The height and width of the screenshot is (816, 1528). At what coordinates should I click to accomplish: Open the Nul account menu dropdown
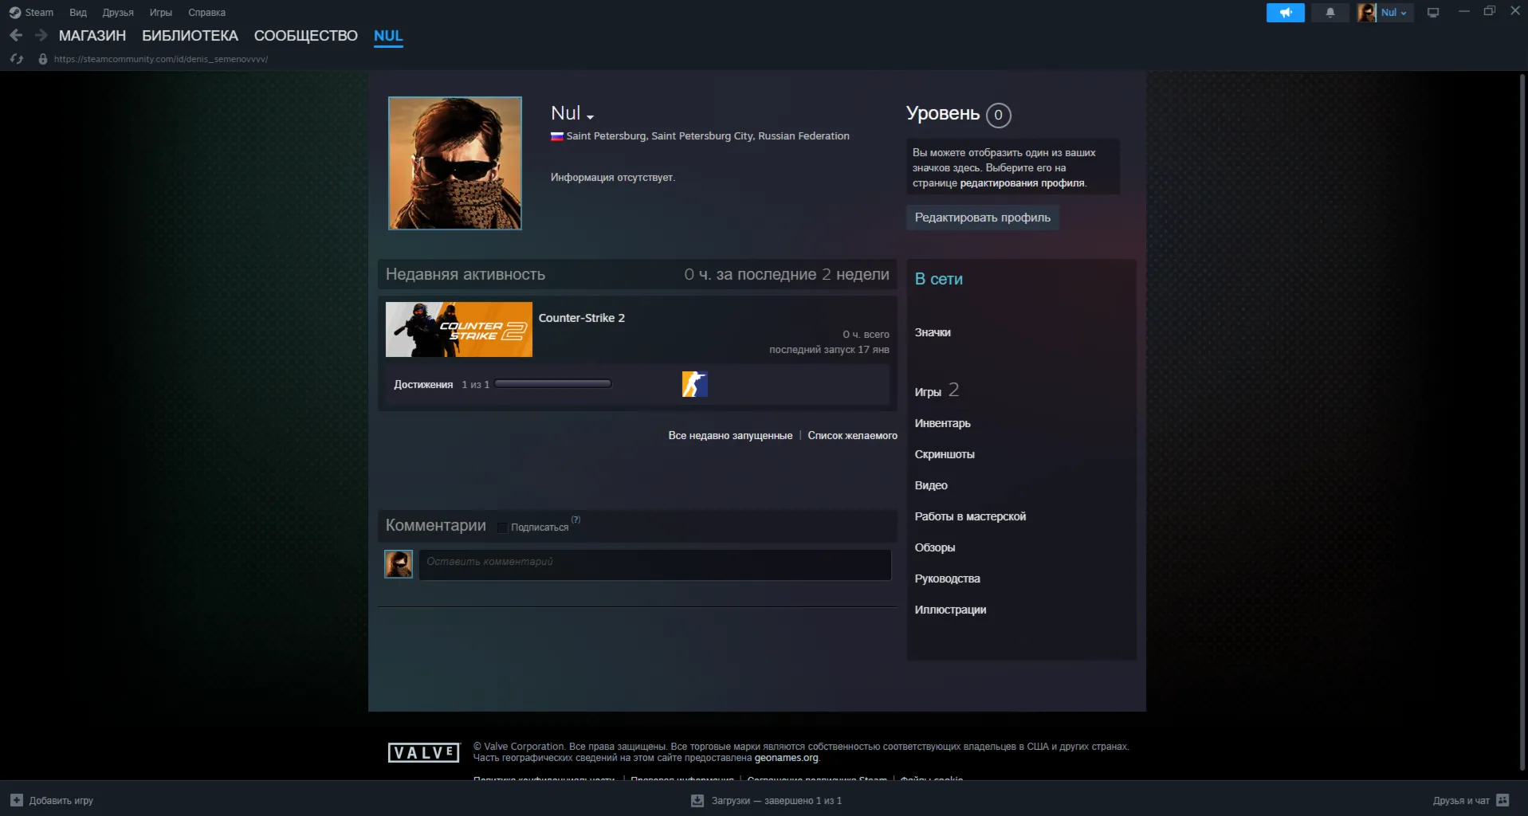[x=1385, y=13]
